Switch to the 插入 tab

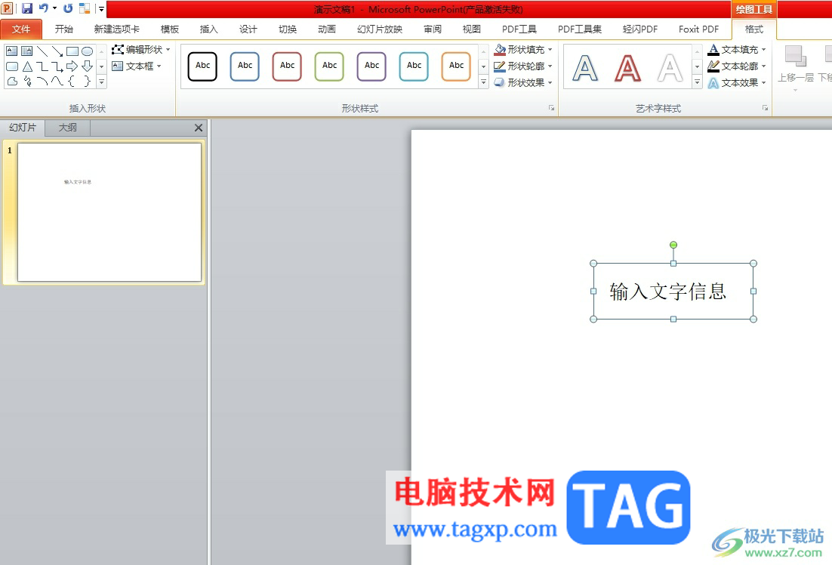(x=208, y=29)
